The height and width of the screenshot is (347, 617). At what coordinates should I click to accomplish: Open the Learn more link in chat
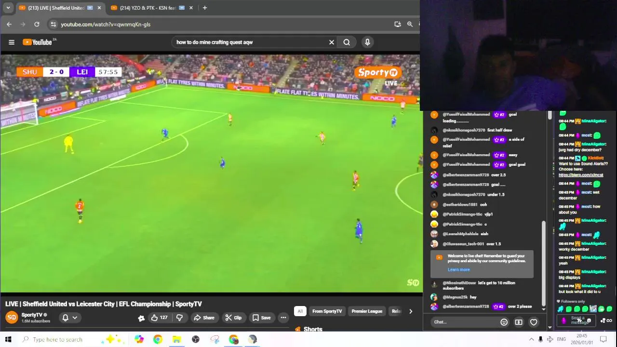(x=458, y=269)
